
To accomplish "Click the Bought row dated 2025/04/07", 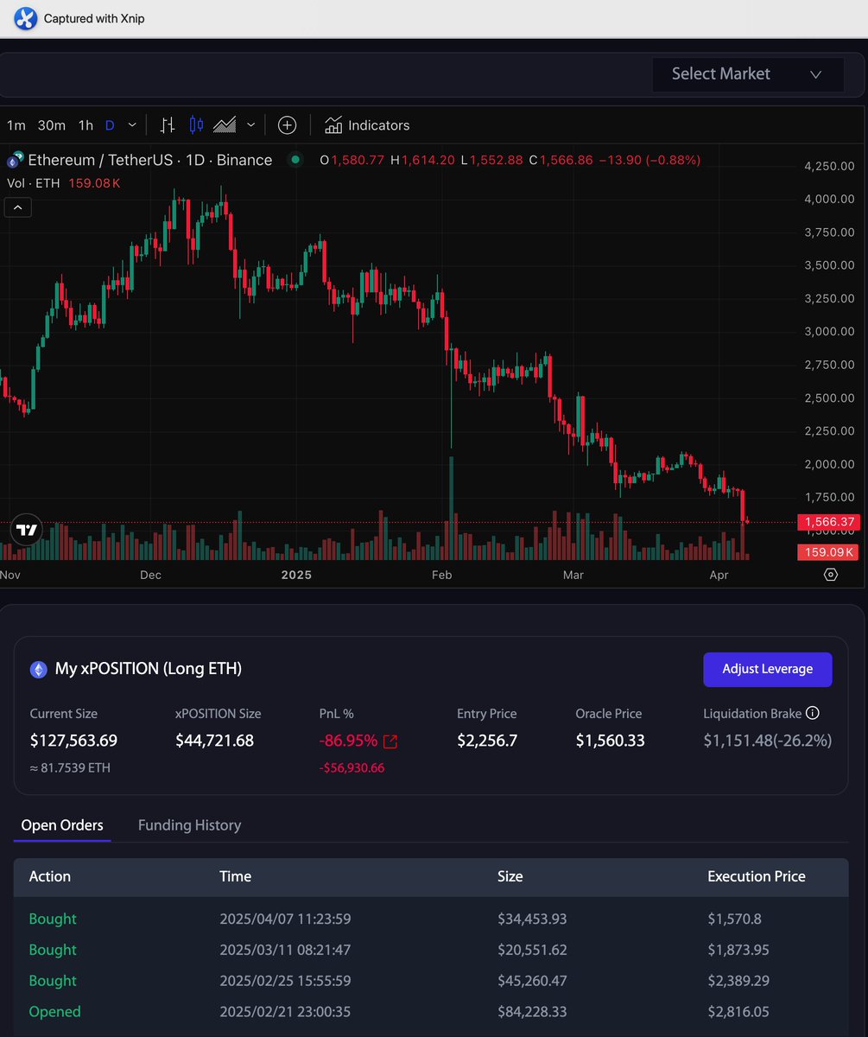I will (431, 919).
